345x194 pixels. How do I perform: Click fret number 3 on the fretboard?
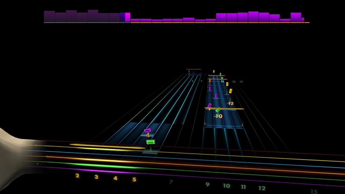point(96,177)
